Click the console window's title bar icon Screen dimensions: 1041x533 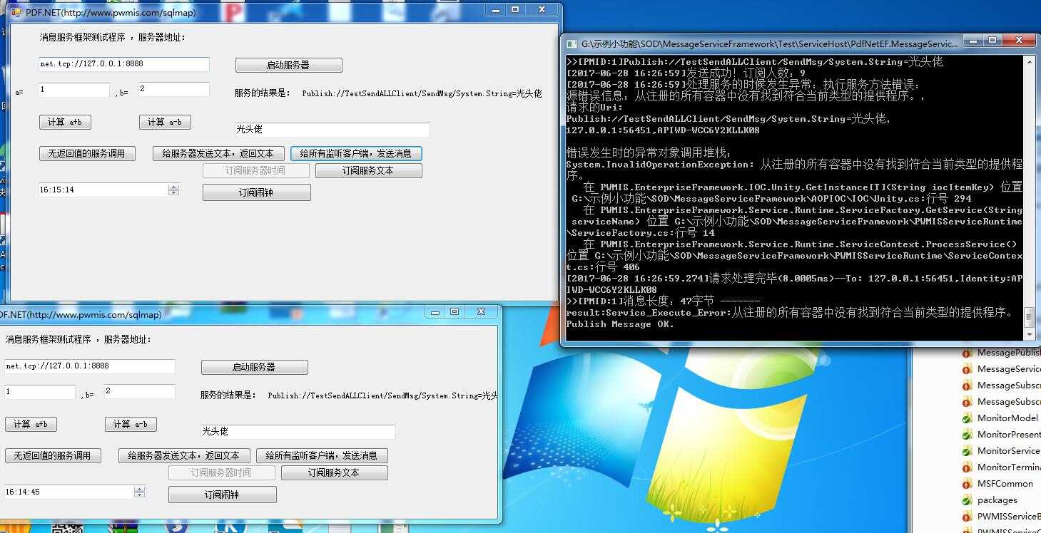pos(572,43)
